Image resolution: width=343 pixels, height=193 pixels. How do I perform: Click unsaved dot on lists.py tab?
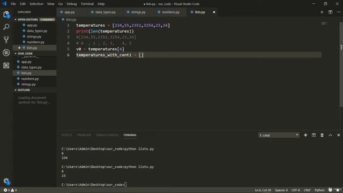(214, 12)
